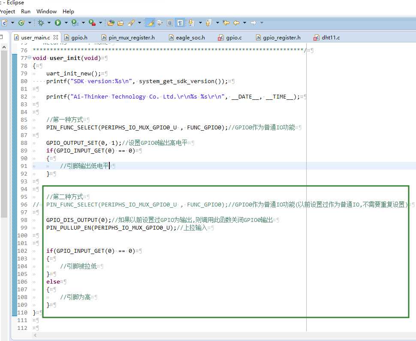Click the comment '//引脚被拉低'

[x=78, y=266]
